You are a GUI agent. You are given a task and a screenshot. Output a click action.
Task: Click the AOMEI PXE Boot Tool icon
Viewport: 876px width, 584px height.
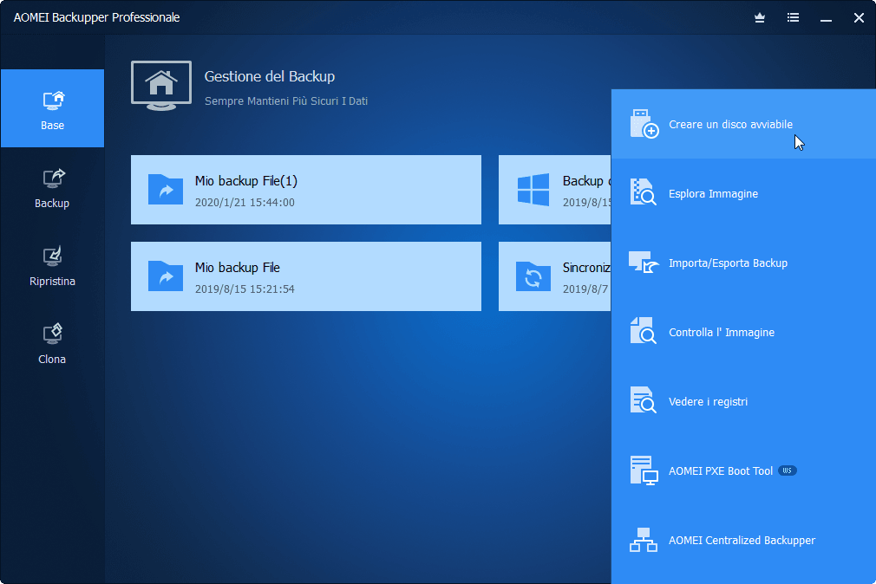pyautogui.click(x=644, y=470)
